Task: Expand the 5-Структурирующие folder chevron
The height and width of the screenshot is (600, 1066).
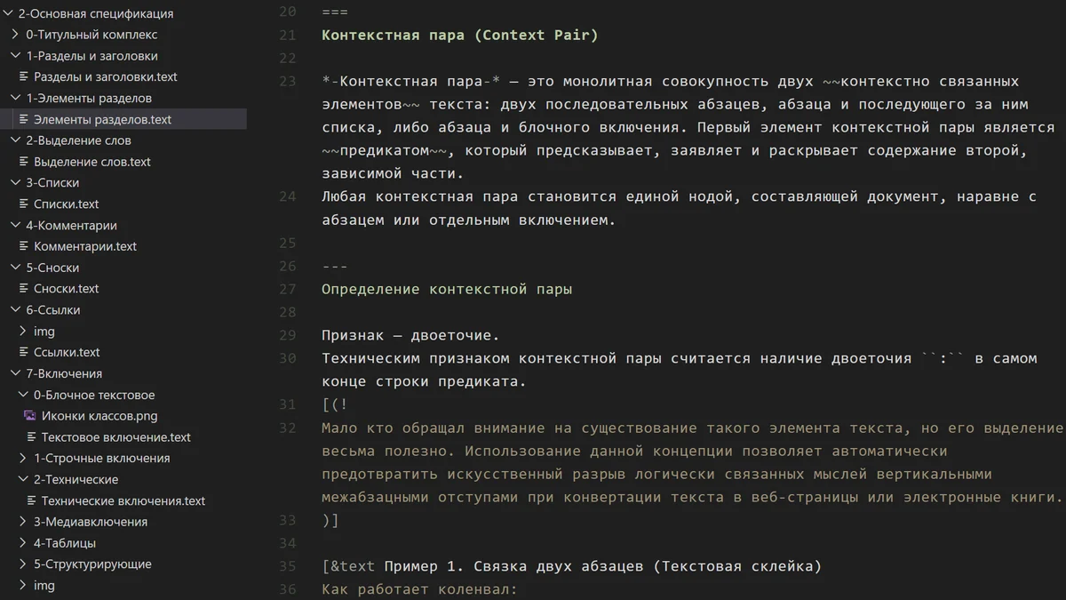Action: (x=24, y=564)
